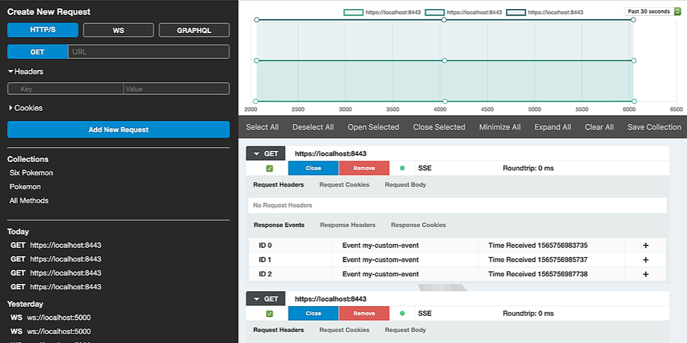Toggle second legend swatch in chart
Screen dimensions: 687x343
point(434,12)
